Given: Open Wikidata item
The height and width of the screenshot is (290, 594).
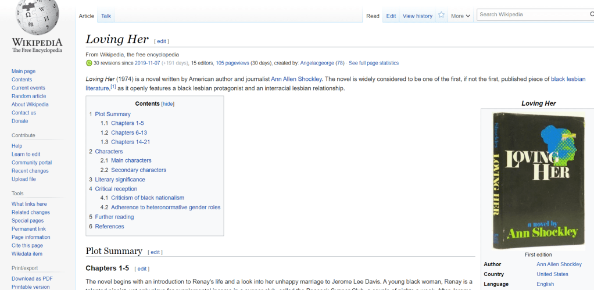Looking at the screenshot, I should [x=27, y=254].
